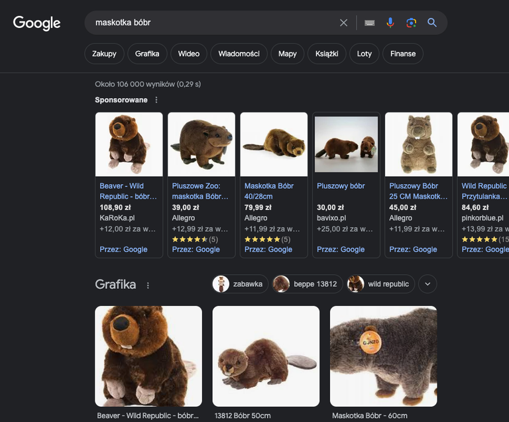Open the Pluszowy bóbr bavixo.pl link
This screenshot has width=509, height=422.
point(341,186)
